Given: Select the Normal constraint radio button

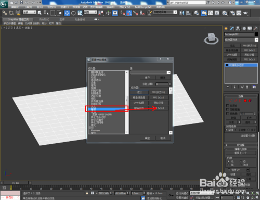Looking at the screenshot, I should click(241, 165).
